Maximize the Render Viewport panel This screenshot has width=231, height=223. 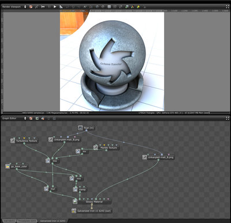click(228, 7)
